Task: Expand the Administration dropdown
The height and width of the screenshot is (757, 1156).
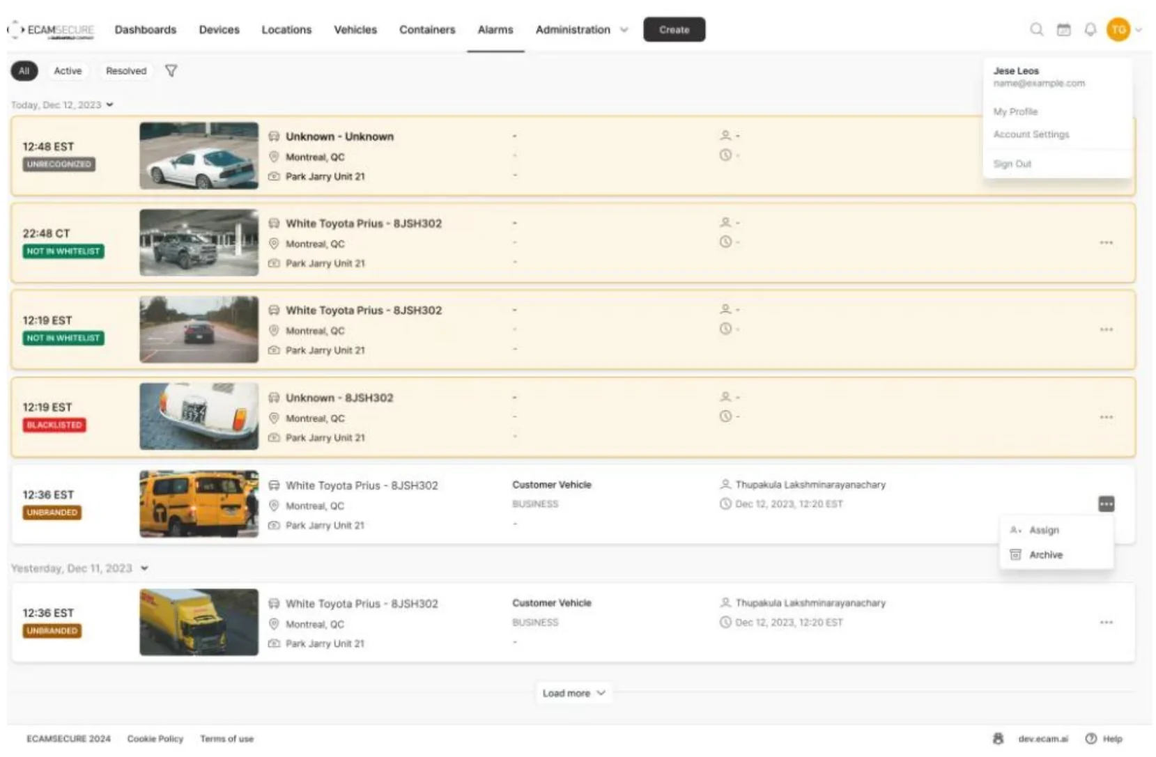Action: click(x=582, y=30)
